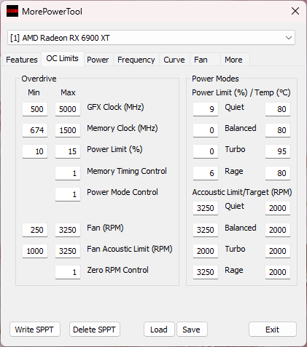Click the MorePowerTool app icon in title bar

pyautogui.click(x=12, y=11)
